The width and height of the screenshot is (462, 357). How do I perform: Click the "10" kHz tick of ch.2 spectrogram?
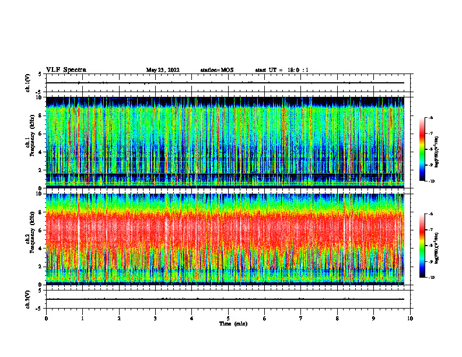pos(39,194)
